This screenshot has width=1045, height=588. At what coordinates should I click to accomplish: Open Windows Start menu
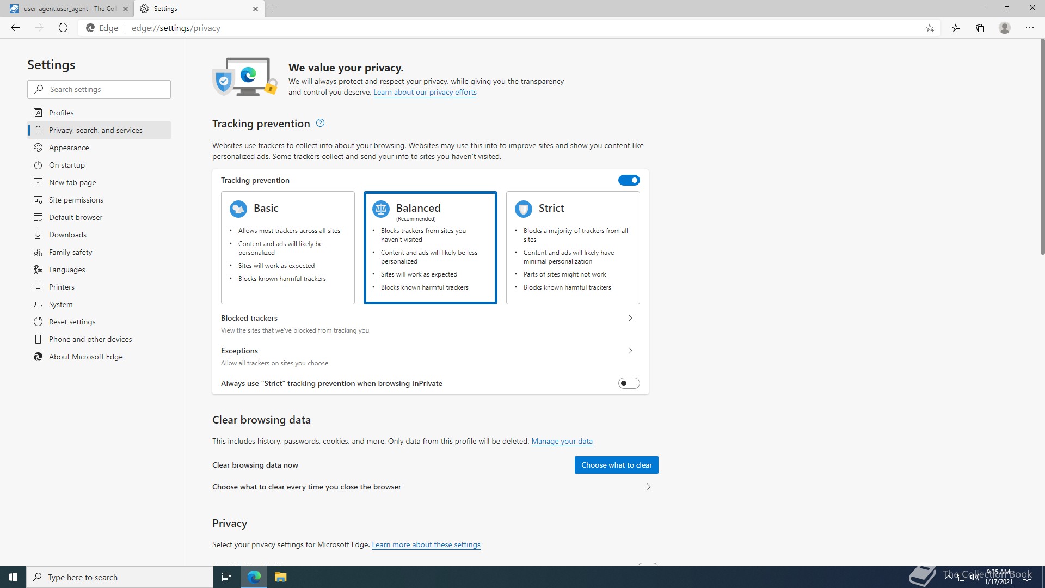click(13, 577)
